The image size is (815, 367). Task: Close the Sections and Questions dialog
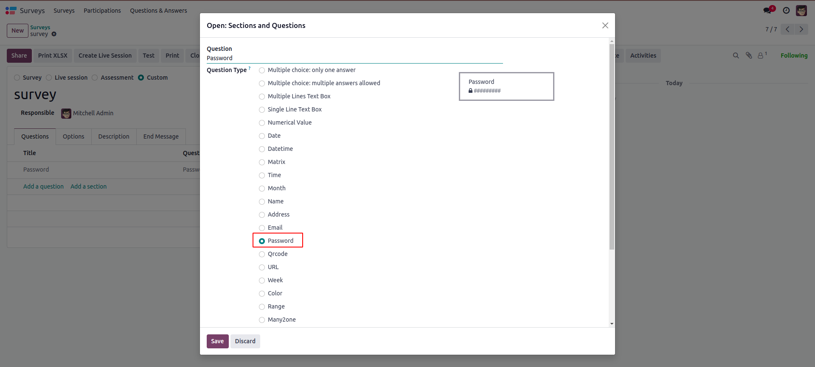coord(605,25)
